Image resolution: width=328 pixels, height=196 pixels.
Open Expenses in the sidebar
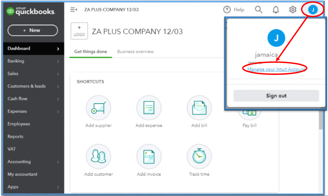coord(34,111)
